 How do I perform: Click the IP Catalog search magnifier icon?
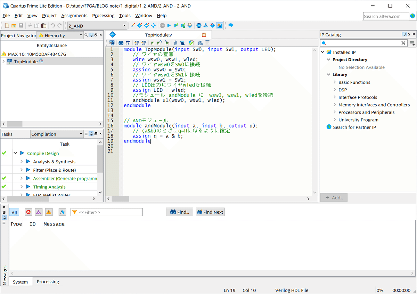click(x=324, y=43)
